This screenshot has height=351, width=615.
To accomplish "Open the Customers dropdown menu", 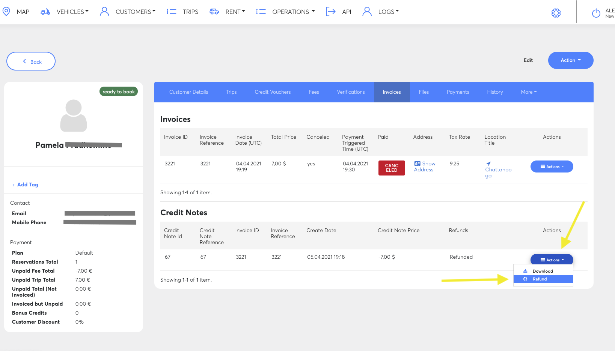I will pos(135,12).
